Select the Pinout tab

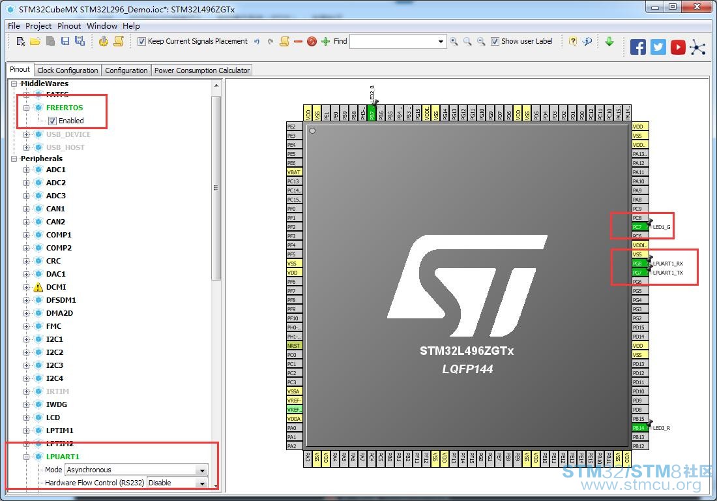point(20,70)
